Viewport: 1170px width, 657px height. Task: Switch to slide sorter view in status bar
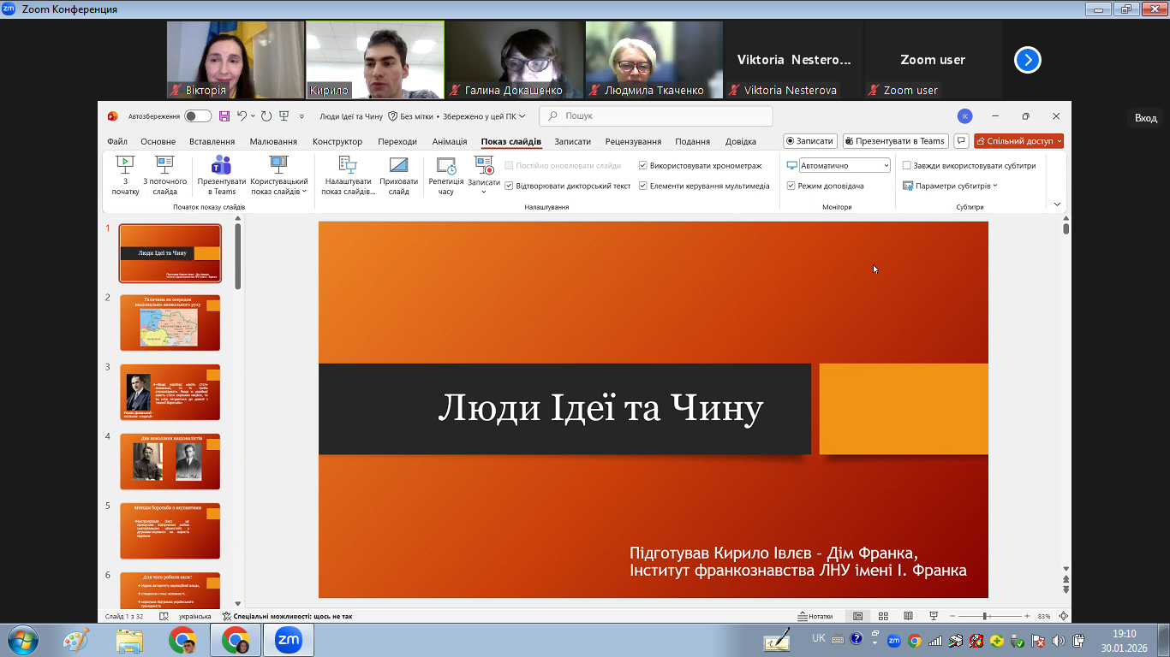click(x=883, y=616)
